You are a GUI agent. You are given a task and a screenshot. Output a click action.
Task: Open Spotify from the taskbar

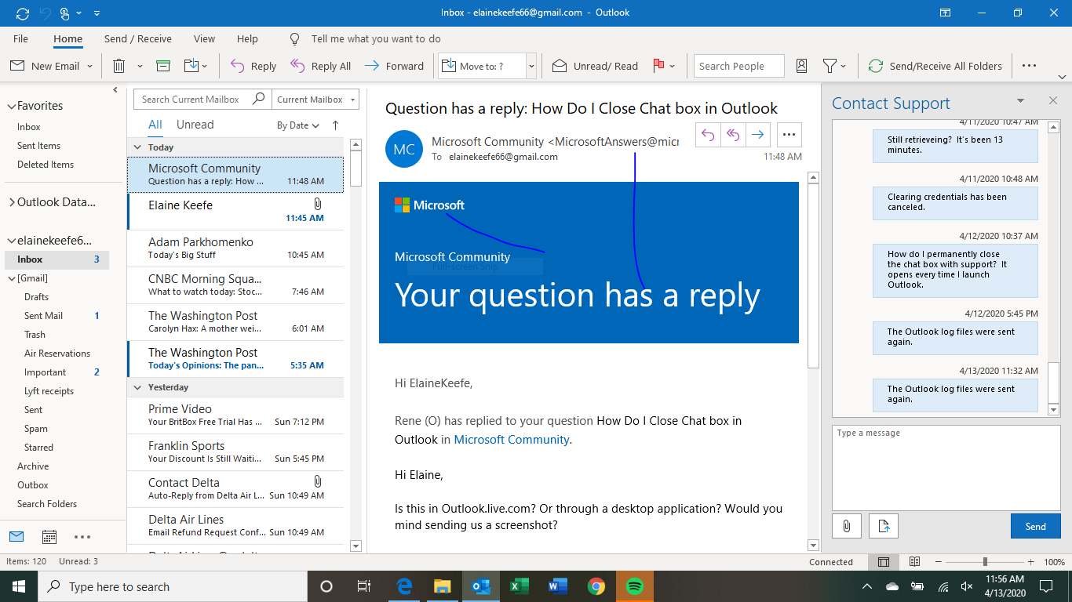point(635,586)
